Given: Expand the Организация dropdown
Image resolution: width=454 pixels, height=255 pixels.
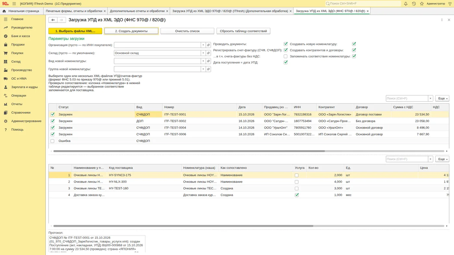Looking at the screenshot, I should (x=203, y=45).
